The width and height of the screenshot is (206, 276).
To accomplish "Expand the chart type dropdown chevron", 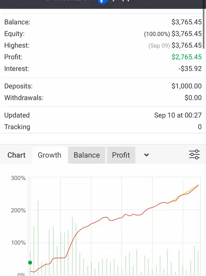I will click(x=146, y=155).
